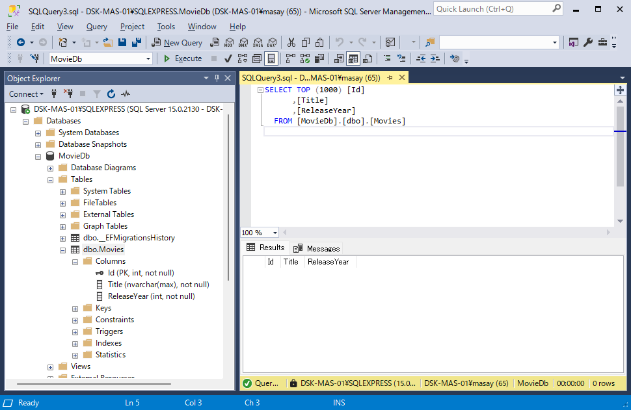Click the Comment Out Selected Lines icon
The width and height of the screenshot is (631, 410).
[387, 58]
